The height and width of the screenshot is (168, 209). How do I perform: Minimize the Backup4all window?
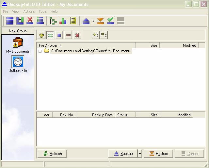click(188, 4)
